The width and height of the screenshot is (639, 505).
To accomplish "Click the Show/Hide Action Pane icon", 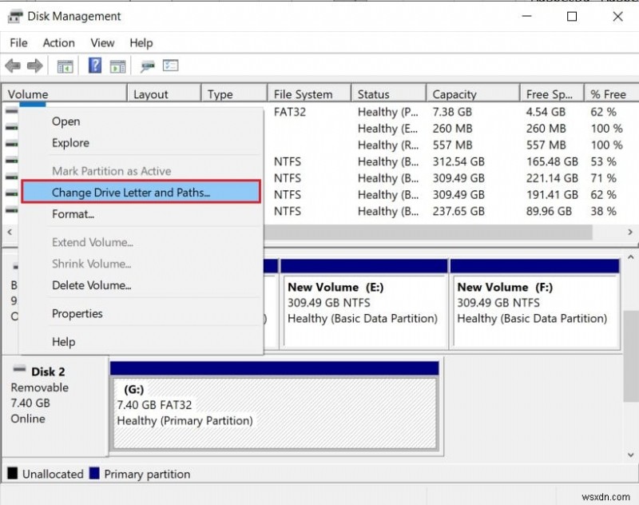I will coord(117,66).
